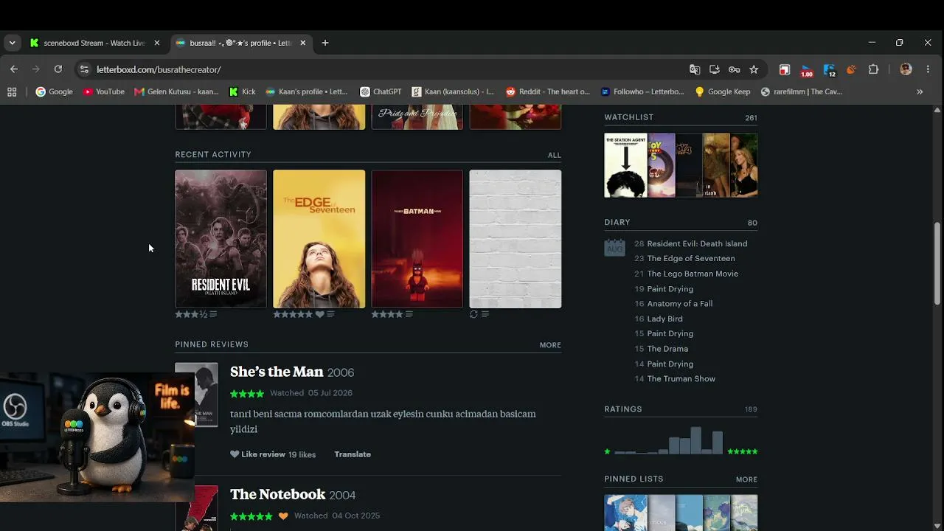Screen dimensions: 944x531
Task: Open the Kick bookmark
Action: (242, 92)
